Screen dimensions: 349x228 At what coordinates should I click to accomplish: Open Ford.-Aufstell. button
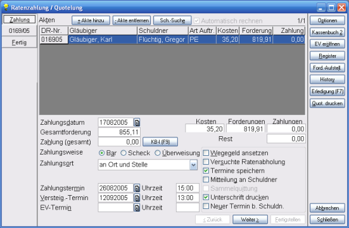(x=327, y=68)
